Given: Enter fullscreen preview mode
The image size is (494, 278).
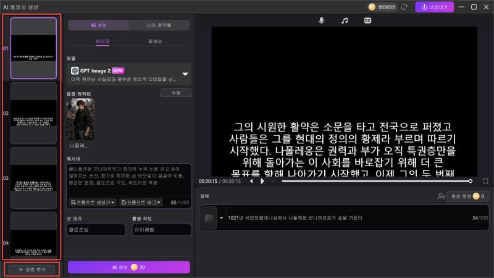Looking at the screenshot, I should 485,181.
